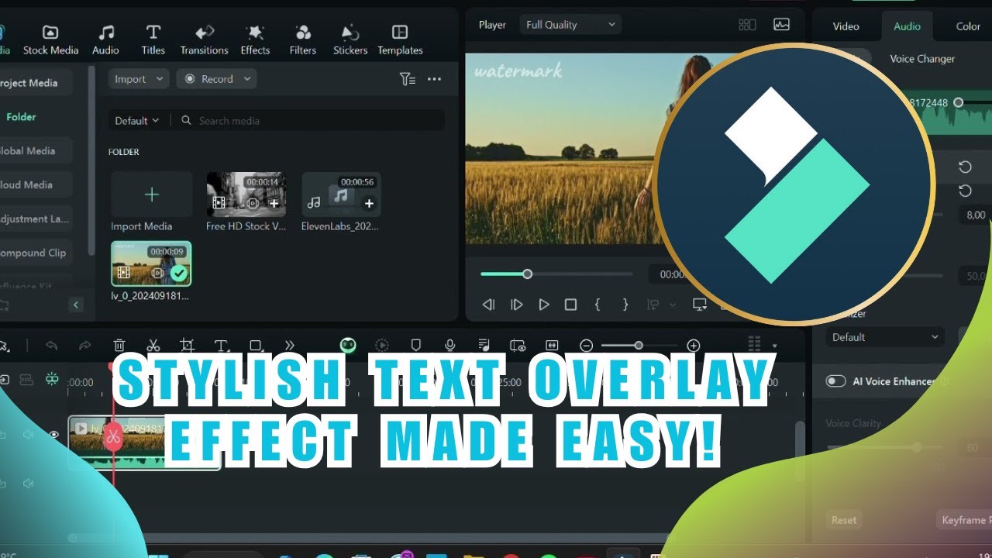
Task: Expand the Record dropdown
Action: point(216,79)
